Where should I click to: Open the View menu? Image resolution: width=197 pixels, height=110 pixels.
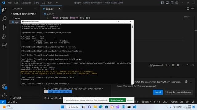pos(36,3)
